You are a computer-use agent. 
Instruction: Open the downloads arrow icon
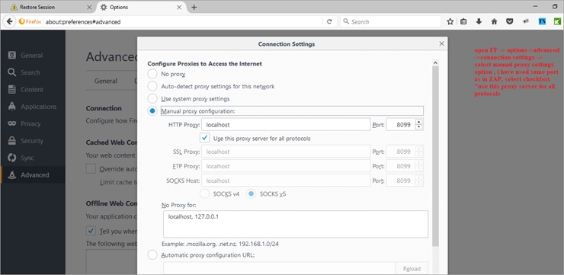(479, 21)
